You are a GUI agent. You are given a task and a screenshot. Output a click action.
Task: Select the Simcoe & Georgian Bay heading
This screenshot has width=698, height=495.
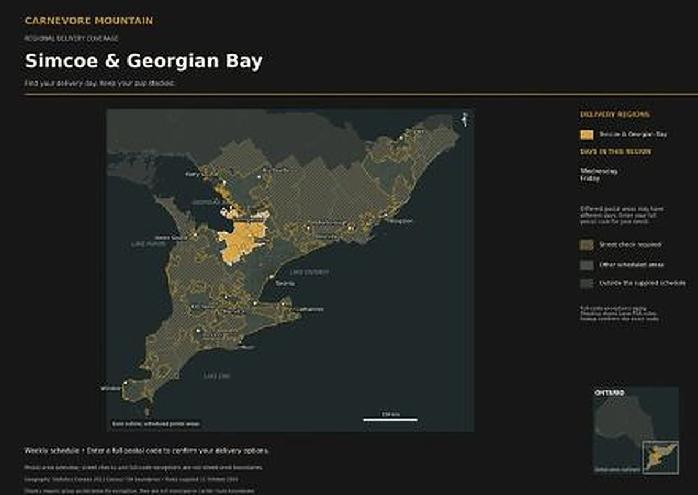(144, 61)
